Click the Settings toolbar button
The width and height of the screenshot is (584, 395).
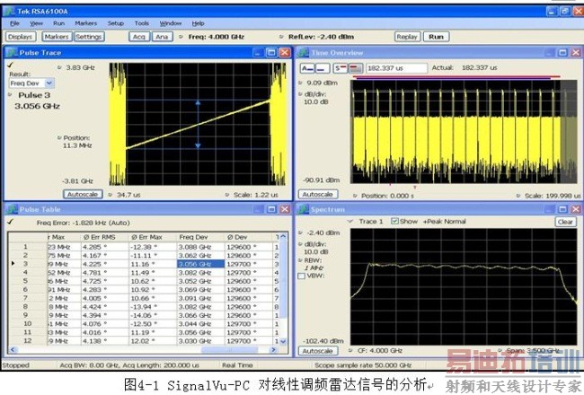tap(89, 37)
